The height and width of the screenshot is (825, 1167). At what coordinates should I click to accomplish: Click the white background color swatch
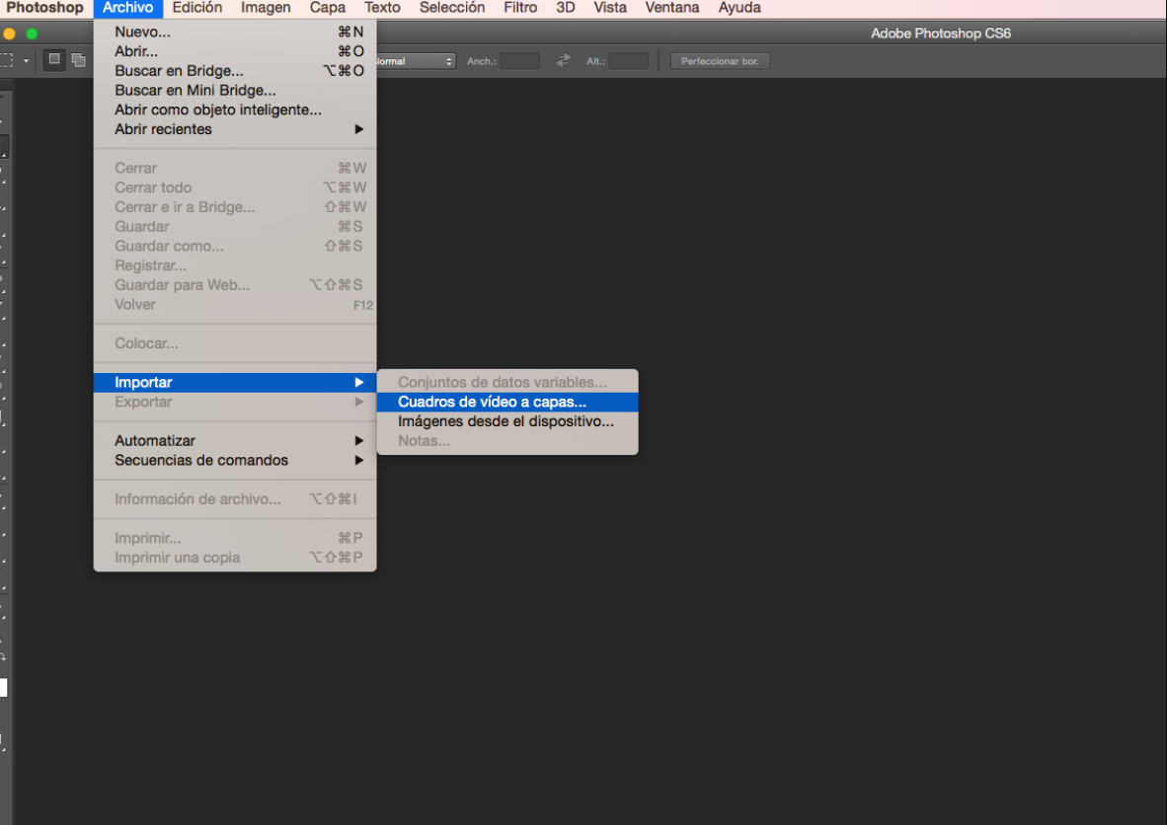[x=3, y=688]
